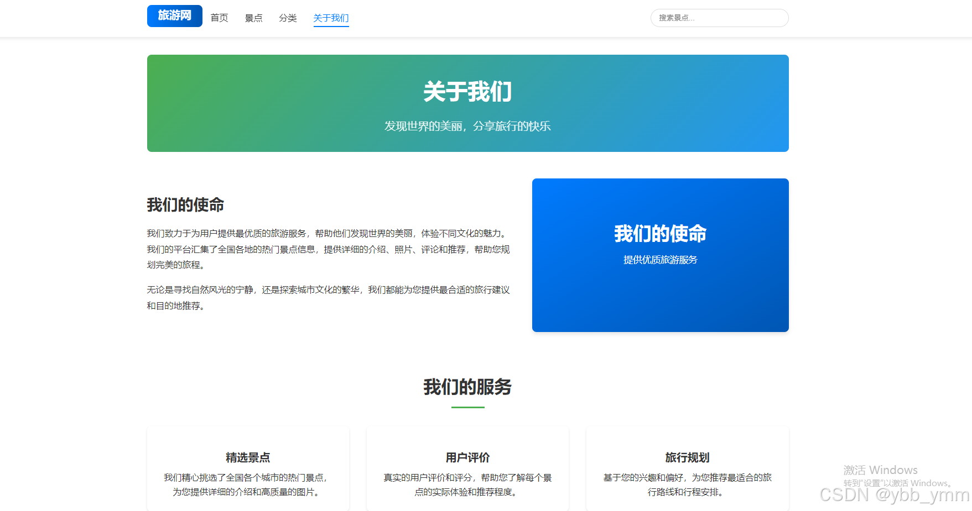This screenshot has height=511, width=972.
Task: Click 提供优质旅游服务 text in blue card
Action: point(660,260)
